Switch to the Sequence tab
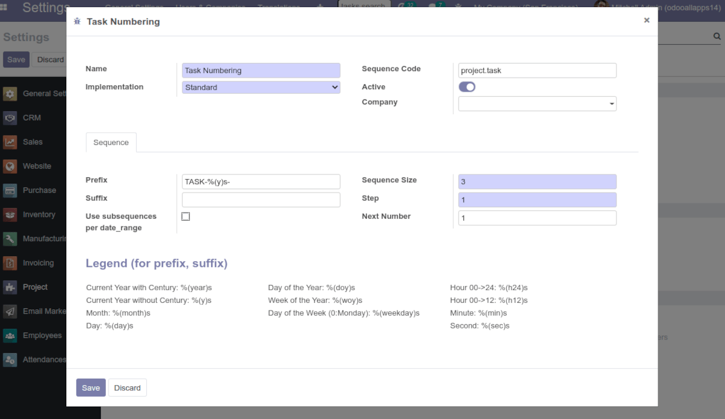 pos(111,142)
